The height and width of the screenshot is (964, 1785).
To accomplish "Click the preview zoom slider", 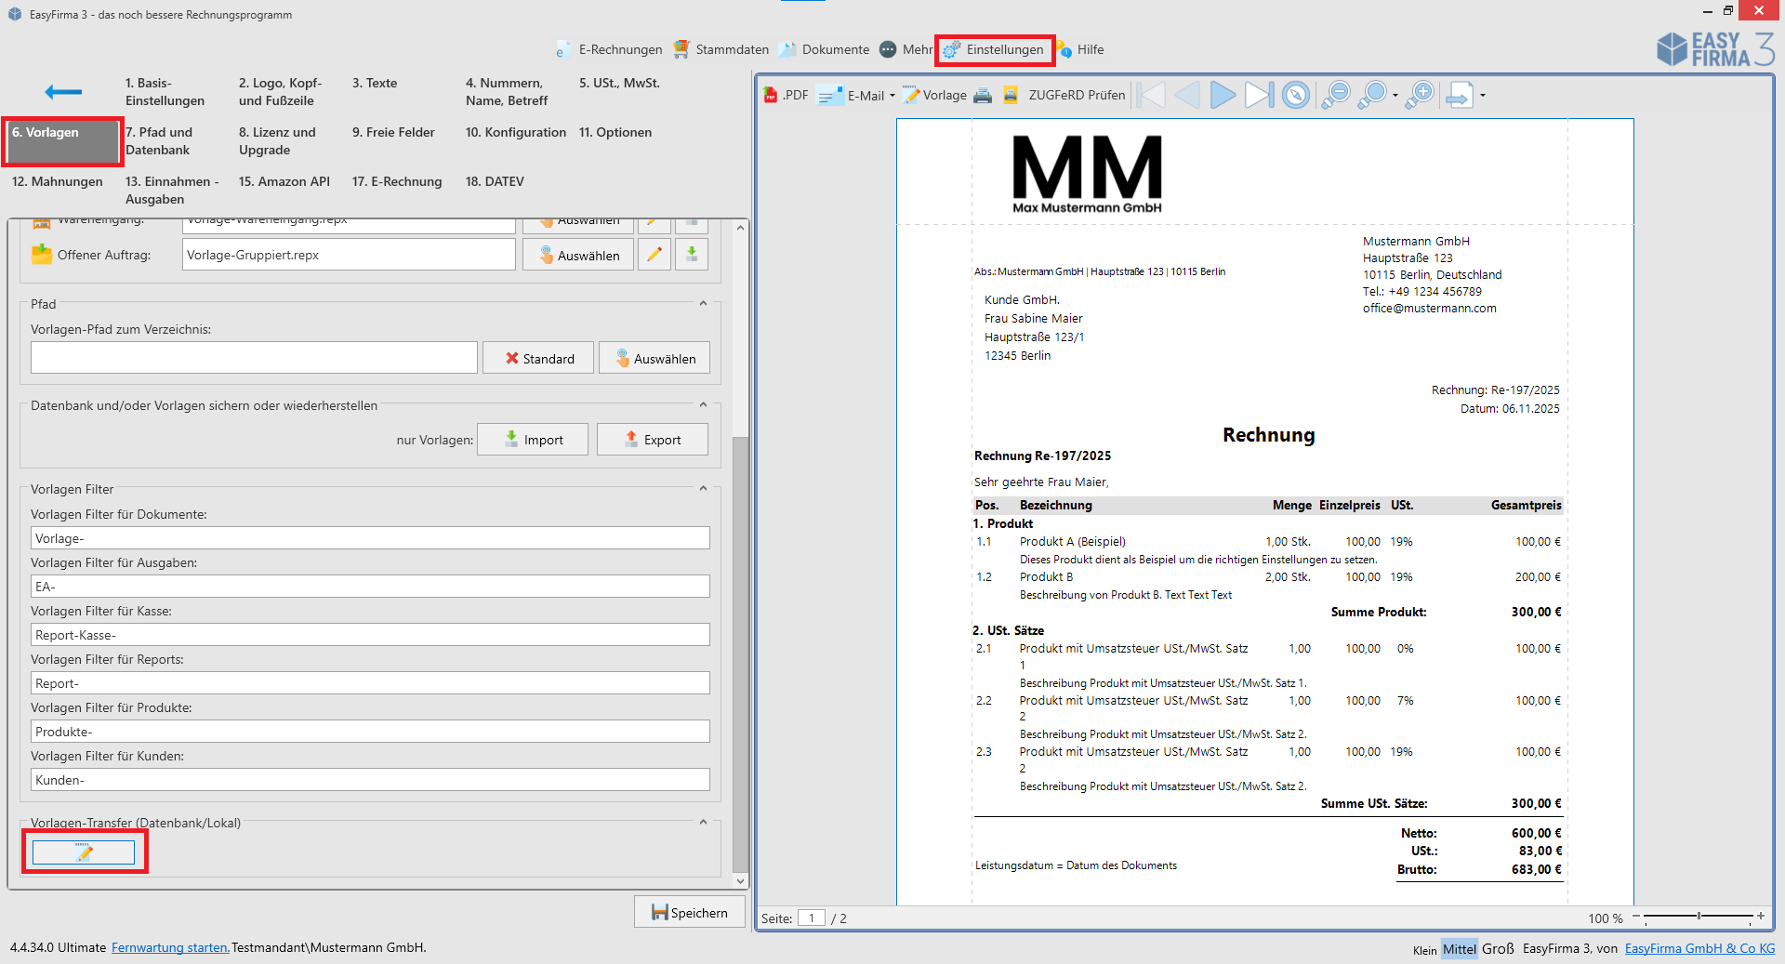I will click(x=1699, y=917).
